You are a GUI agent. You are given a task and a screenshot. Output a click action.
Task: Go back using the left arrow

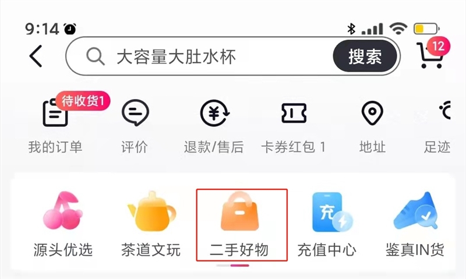[x=36, y=56]
